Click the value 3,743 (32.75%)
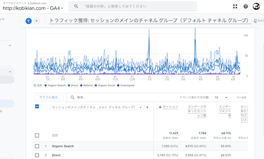The width and height of the screenshot is (264, 159). [168, 155]
